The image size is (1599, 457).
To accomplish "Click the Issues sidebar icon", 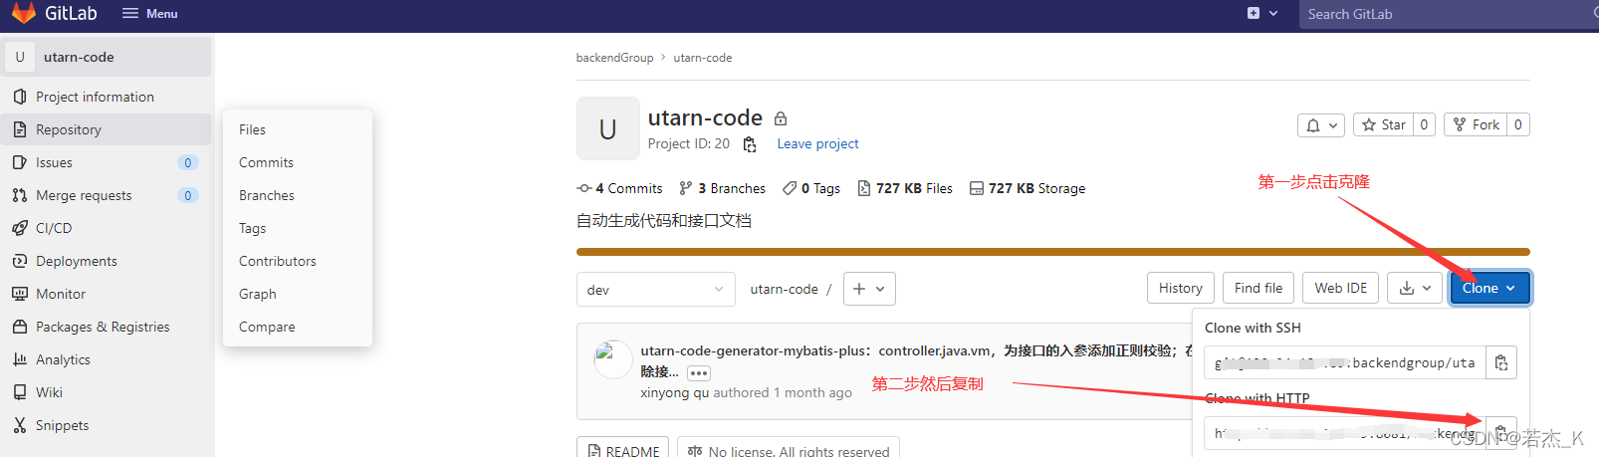I will 20,162.
